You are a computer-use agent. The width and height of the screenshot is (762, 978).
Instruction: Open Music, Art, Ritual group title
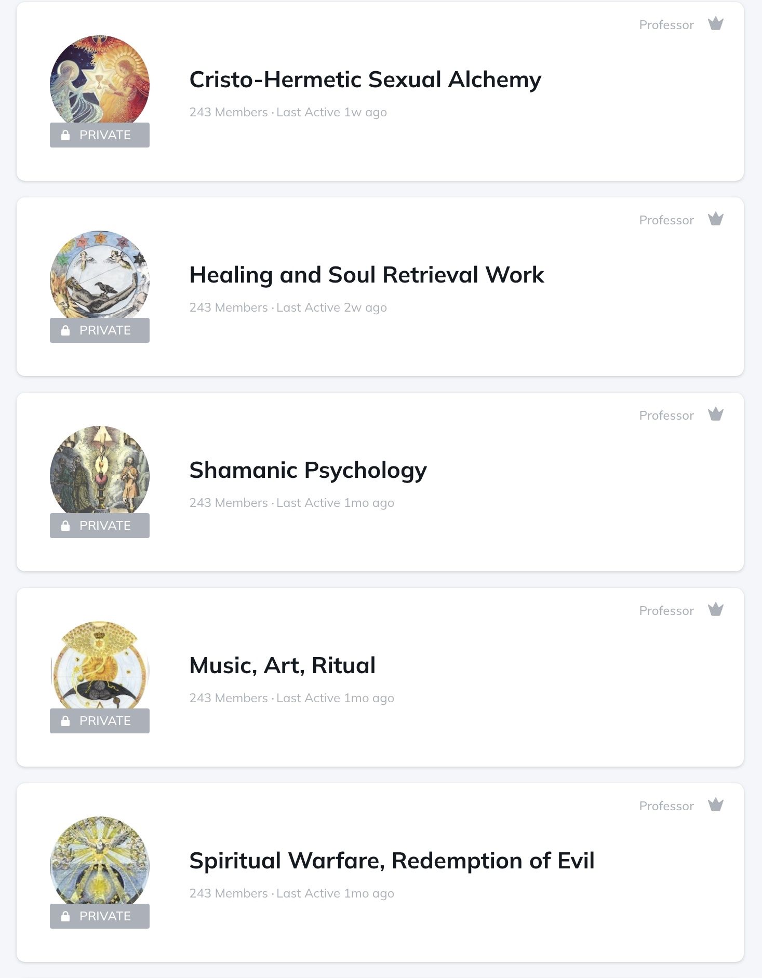(x=282, y=666)
